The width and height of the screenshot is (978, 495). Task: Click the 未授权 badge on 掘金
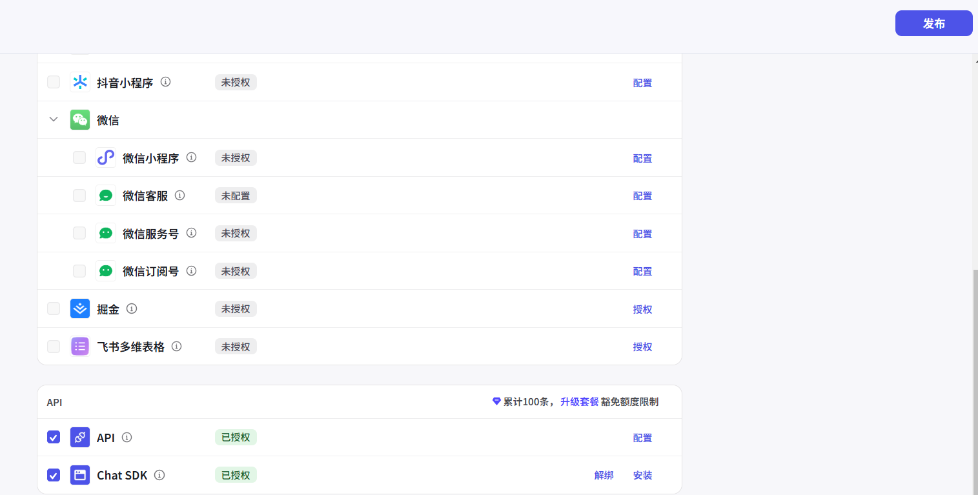[236, 308]
